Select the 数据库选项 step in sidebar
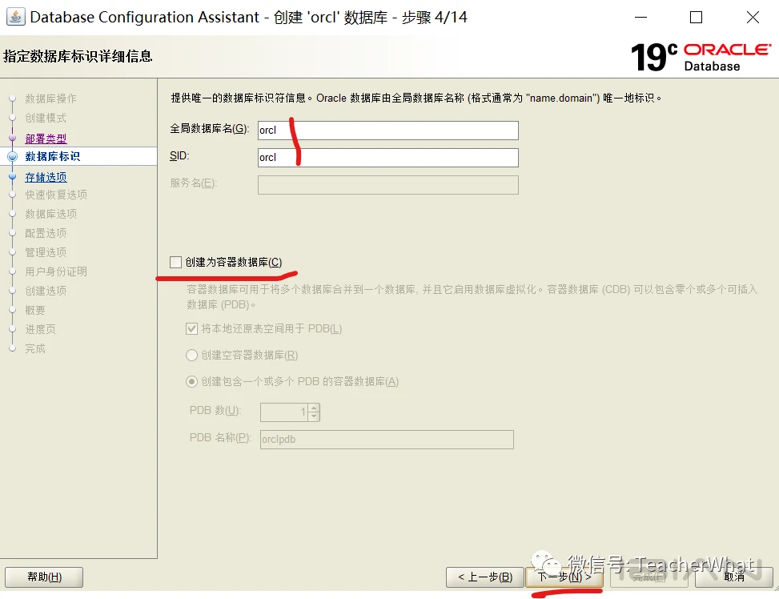779x599 pixels. 50,214
